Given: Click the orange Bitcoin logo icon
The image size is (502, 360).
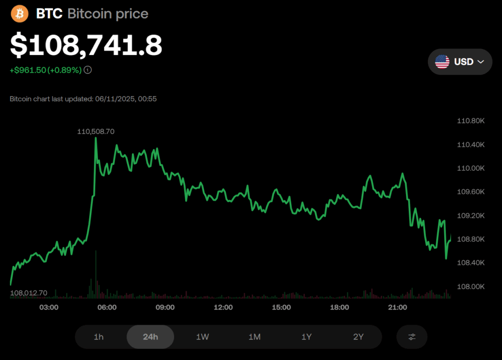Looking at the screenshot, I should click(20, 14).
